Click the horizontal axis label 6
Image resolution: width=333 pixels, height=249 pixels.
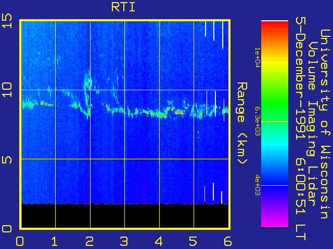click(228, 241)
